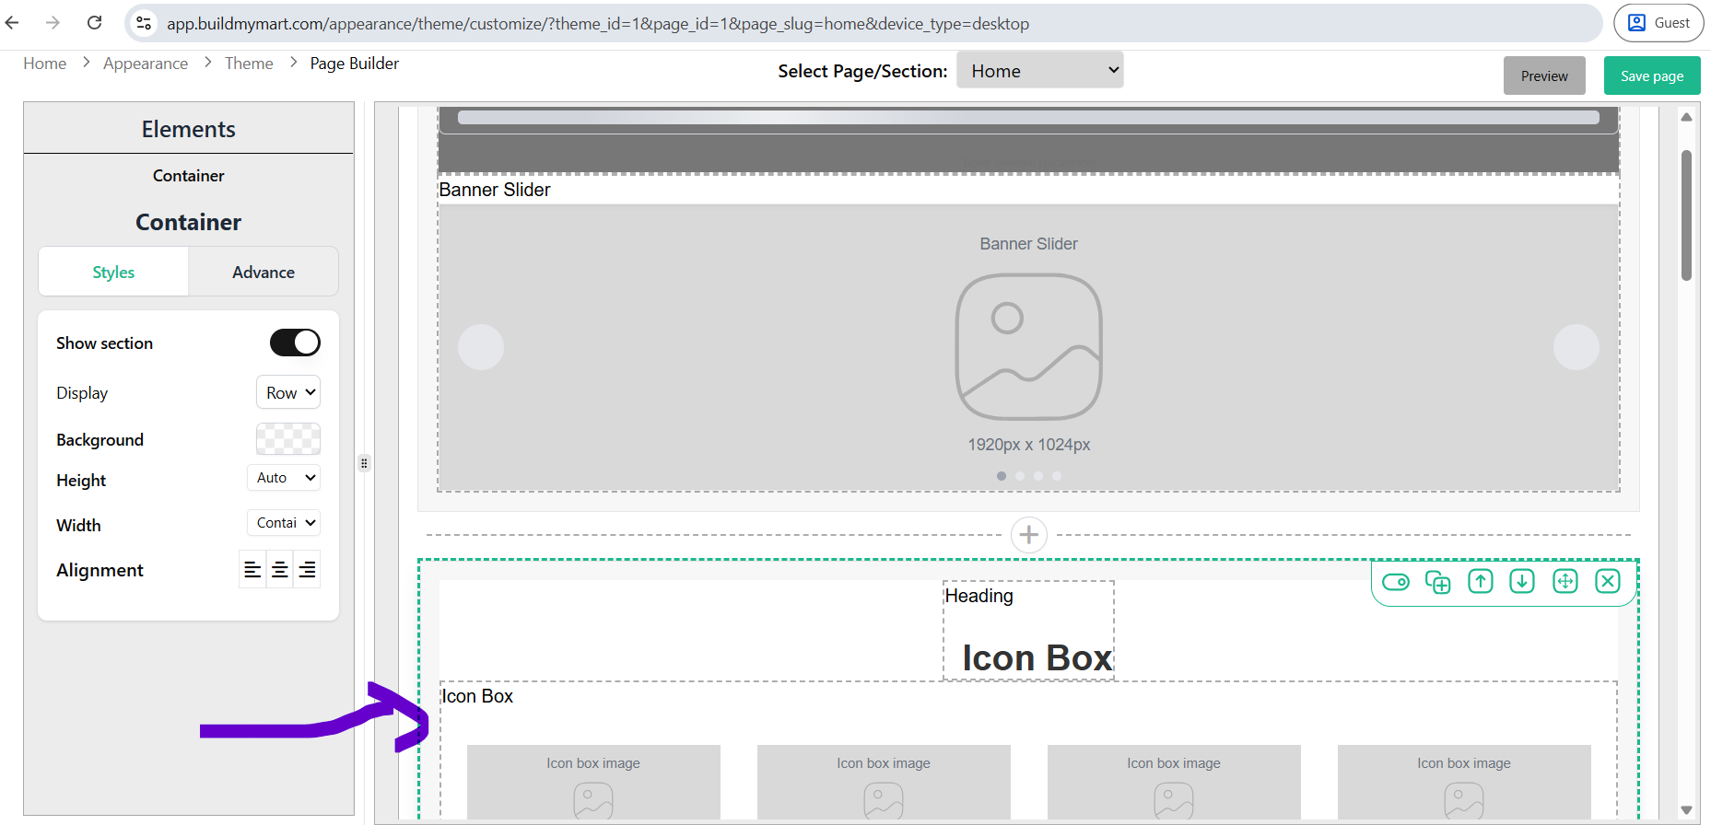Open the Select Page/Section dropdown
The height and width of the screenshot is (825, 1711).
1040,71
